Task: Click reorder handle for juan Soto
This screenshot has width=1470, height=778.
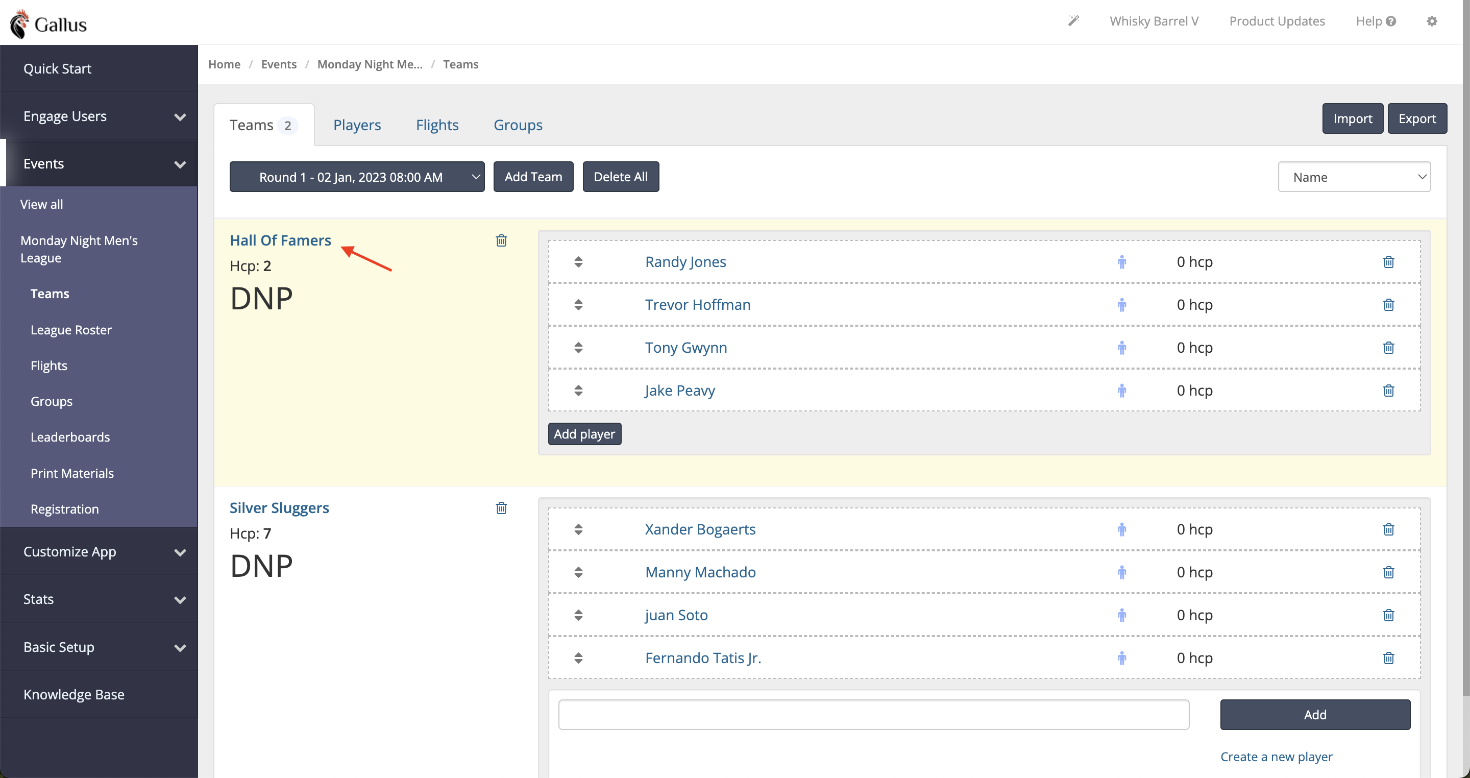Action: (x=578, y=615)
